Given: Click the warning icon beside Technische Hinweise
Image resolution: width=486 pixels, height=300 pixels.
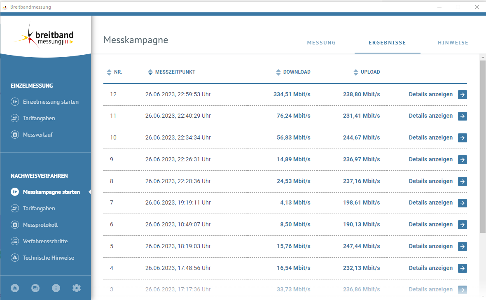Looking at the screenshot, I should pos(15,257).
